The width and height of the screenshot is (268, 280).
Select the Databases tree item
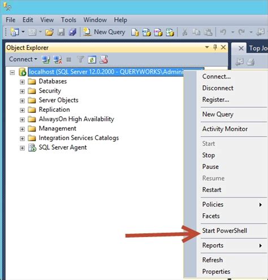coord(53,81)
